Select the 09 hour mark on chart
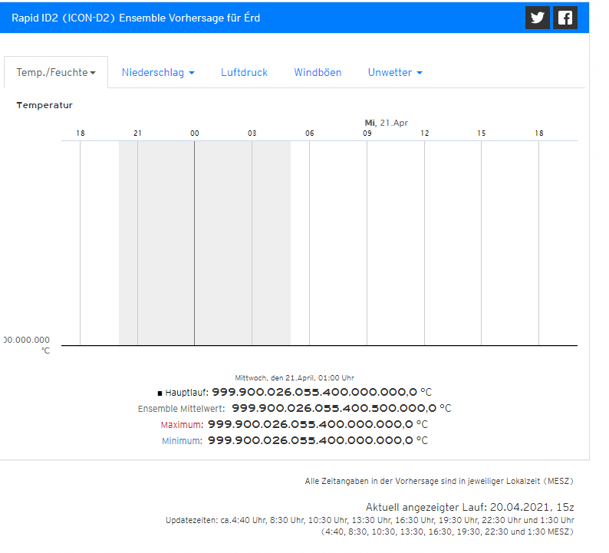 pos(367,133)
